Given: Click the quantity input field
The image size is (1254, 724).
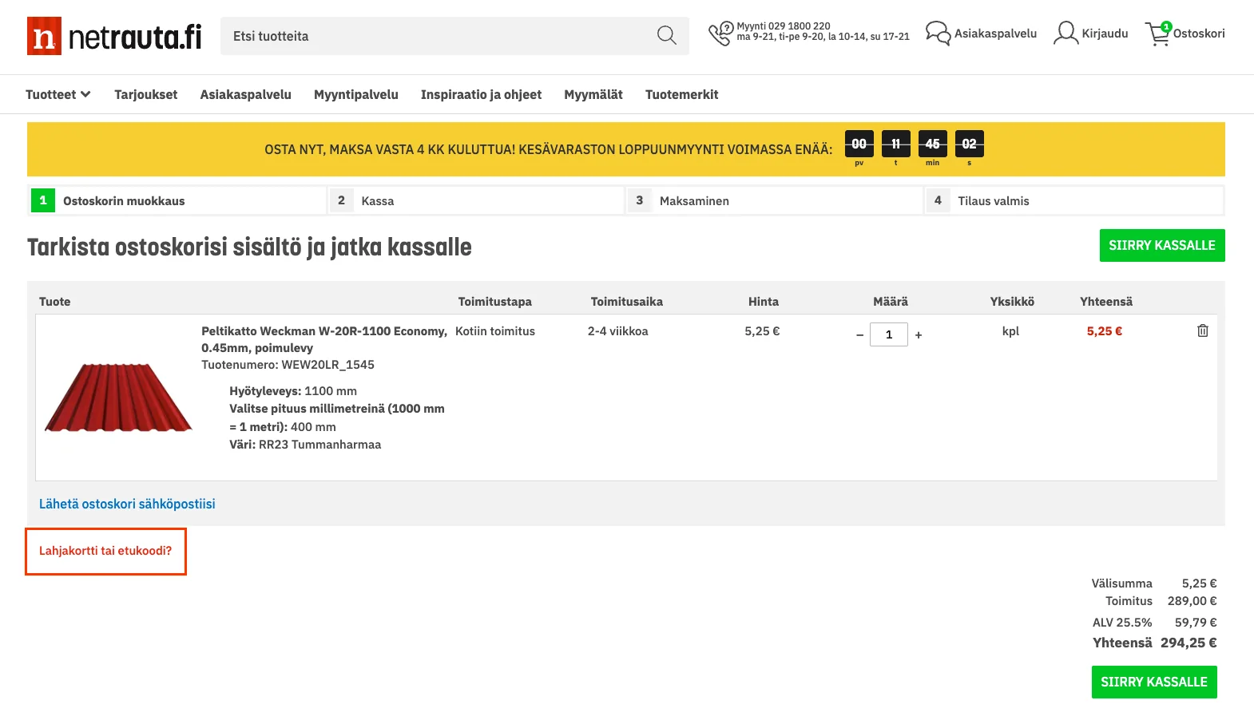Looking at the screenshot, I should pyautogui.click(x=889, y=334).
